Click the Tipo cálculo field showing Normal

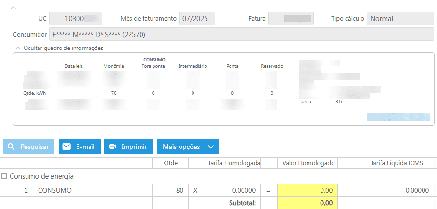[390, 19]
